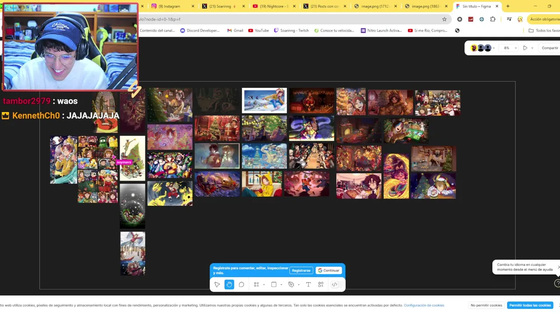This screenshot has height=315, width=560.
Task: Open the media control playlist icon
Action: click(509, 19)
